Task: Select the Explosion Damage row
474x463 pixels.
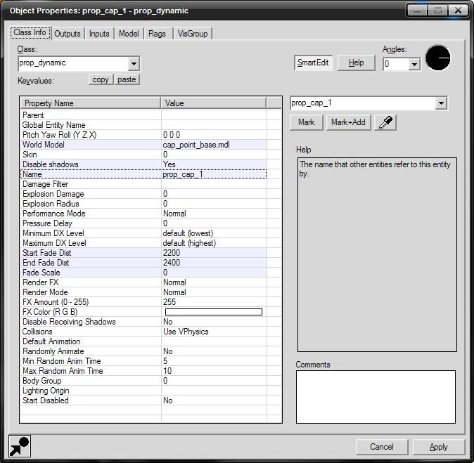Action: pyautogui.click(x=143, y=194)
